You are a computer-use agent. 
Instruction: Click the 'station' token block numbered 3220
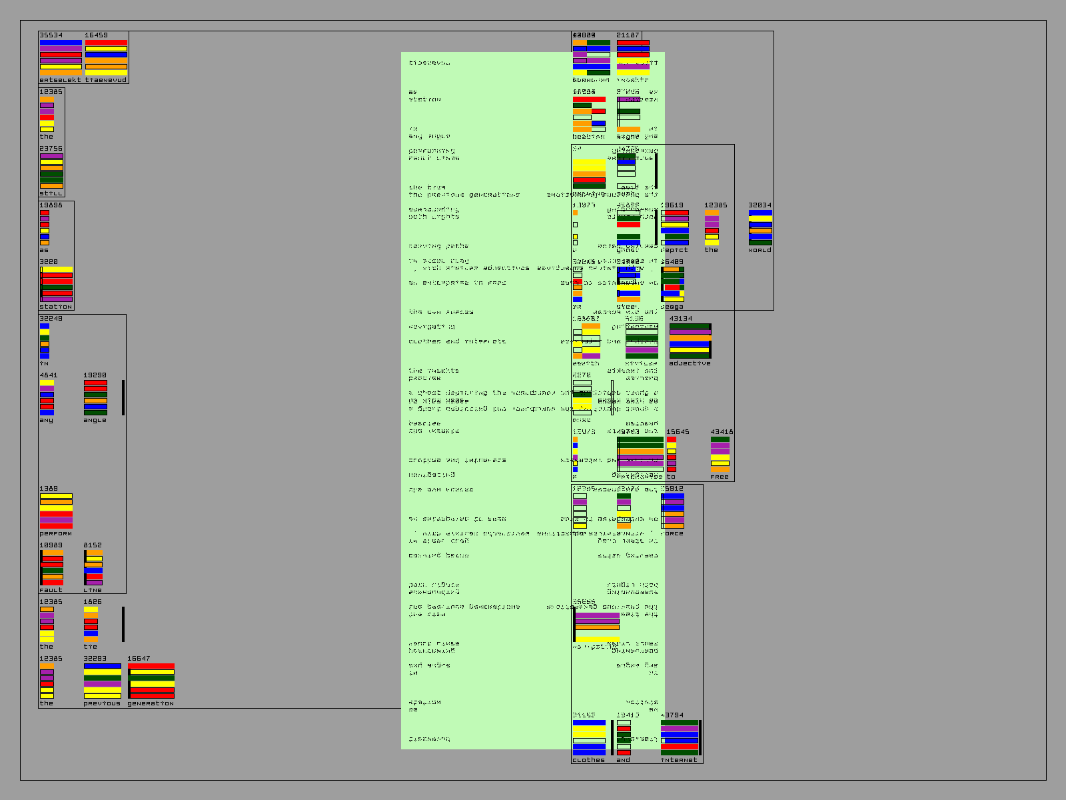point(57,284)
